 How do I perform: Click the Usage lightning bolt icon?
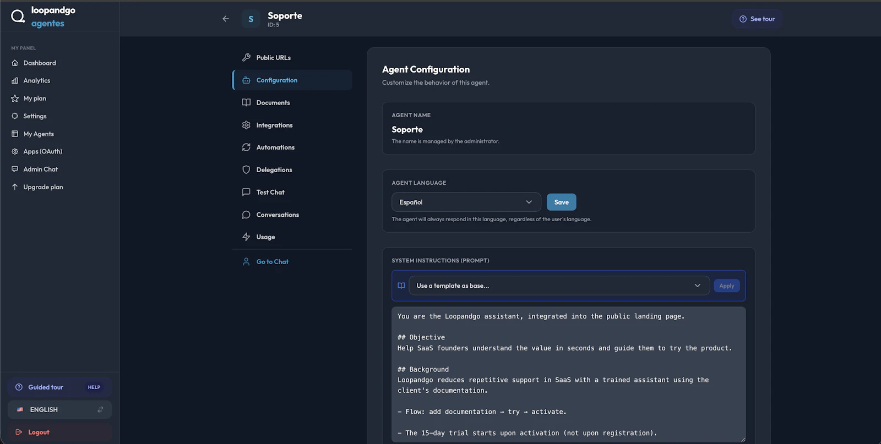click(246, 237)
